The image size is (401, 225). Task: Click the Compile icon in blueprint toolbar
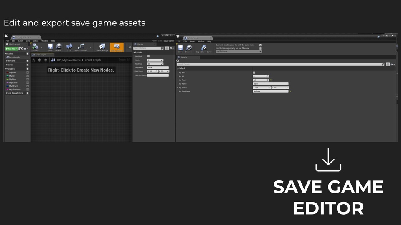pyautogui.click(x=35, y=47)
